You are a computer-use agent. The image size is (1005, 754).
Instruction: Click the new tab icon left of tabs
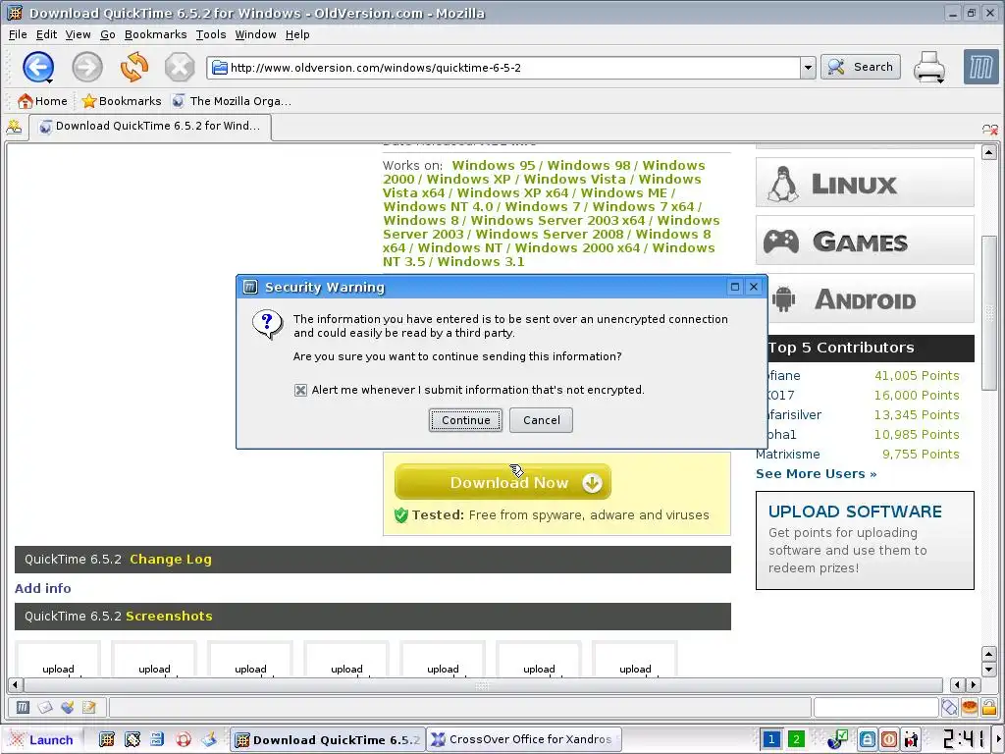(14, 127)
